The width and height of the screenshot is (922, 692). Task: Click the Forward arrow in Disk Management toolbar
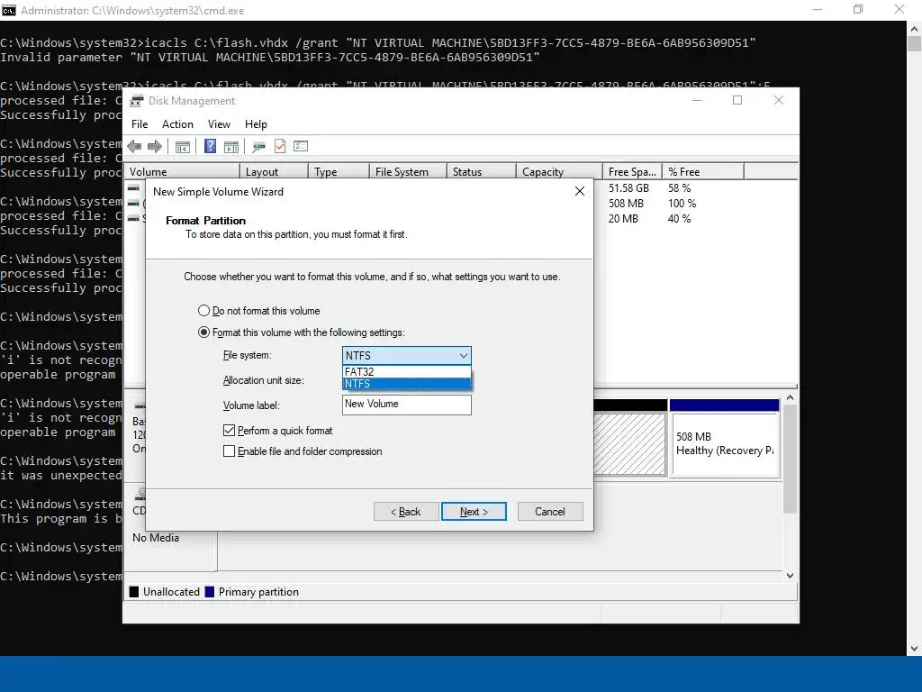click(155, 147)
